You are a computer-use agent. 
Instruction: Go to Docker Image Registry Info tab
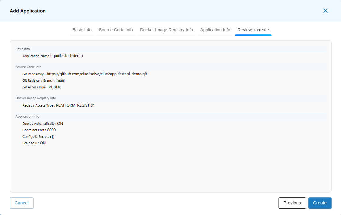(166, 30)
